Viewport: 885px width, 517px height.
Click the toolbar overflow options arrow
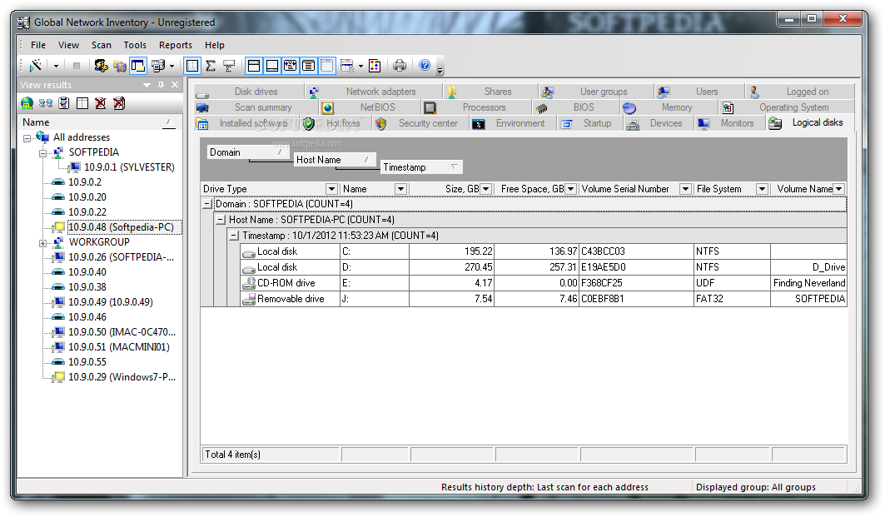coord(440,70)
